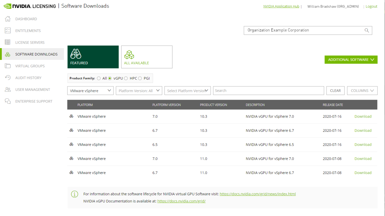385x216 pixels.
Task: Click the Entitlements checklist icon
Action: 8,31
